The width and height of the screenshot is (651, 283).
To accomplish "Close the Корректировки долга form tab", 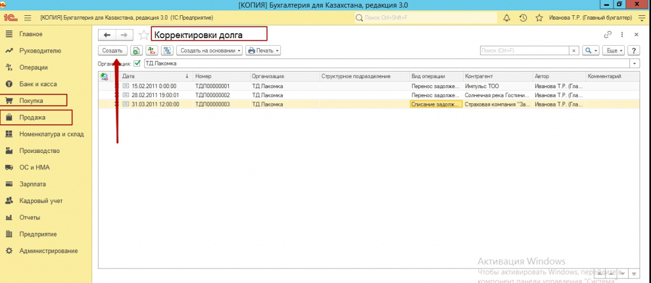I will click(636, 35).
